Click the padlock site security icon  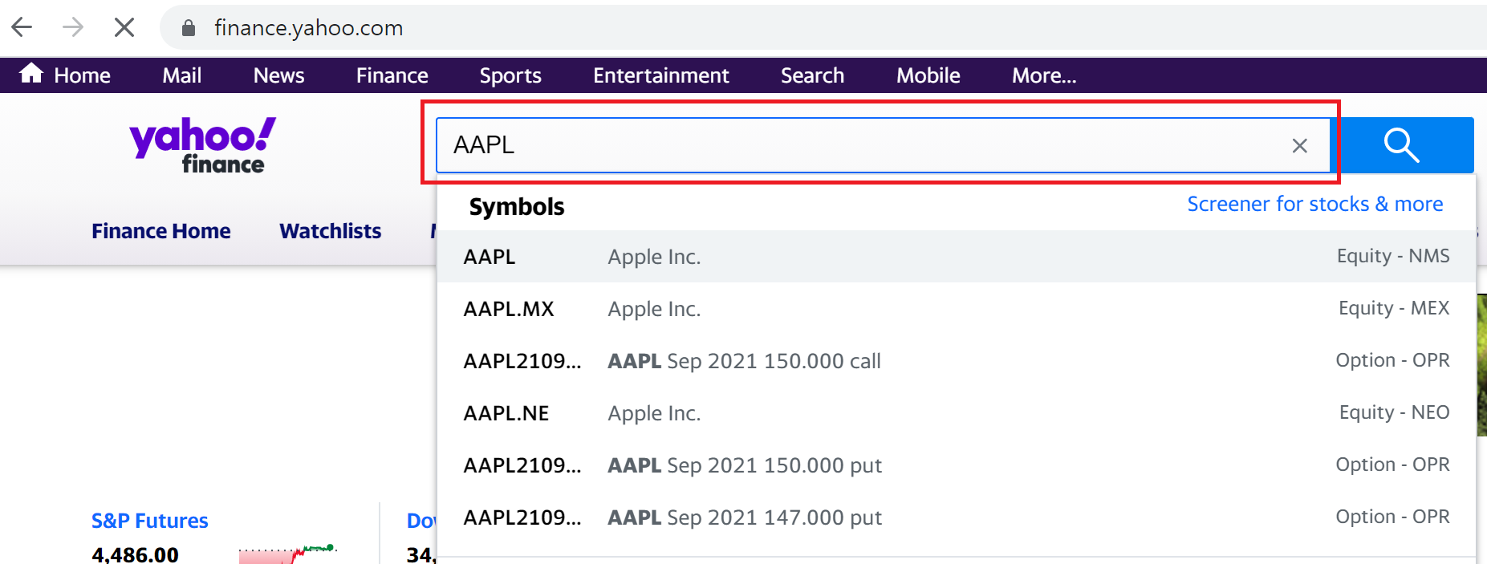pos(189,28)
